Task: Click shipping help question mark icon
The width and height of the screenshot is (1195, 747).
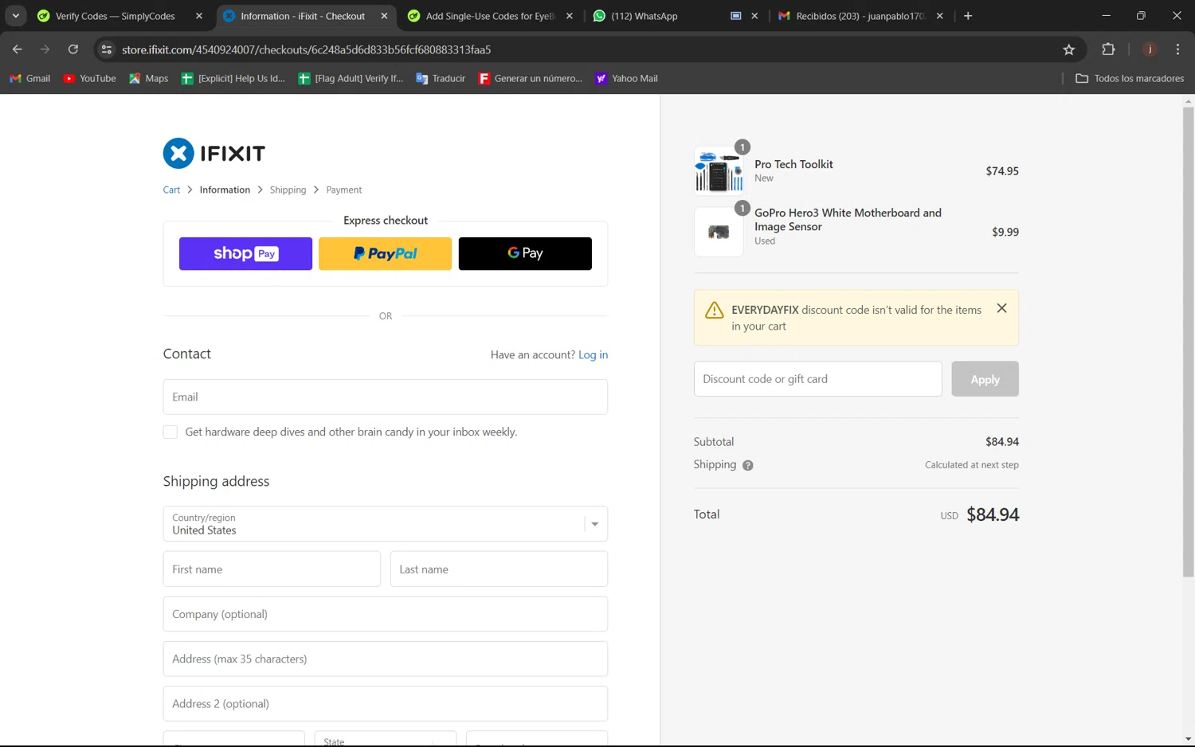Action: tap(747, 465)
